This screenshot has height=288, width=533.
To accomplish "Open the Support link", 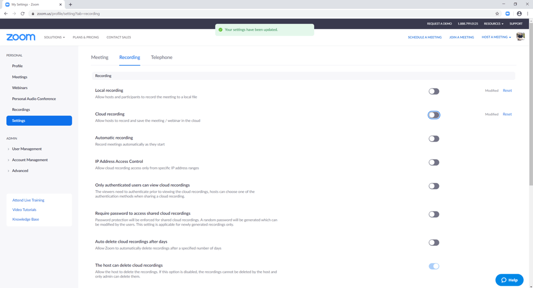I will [x=515, y=23].
